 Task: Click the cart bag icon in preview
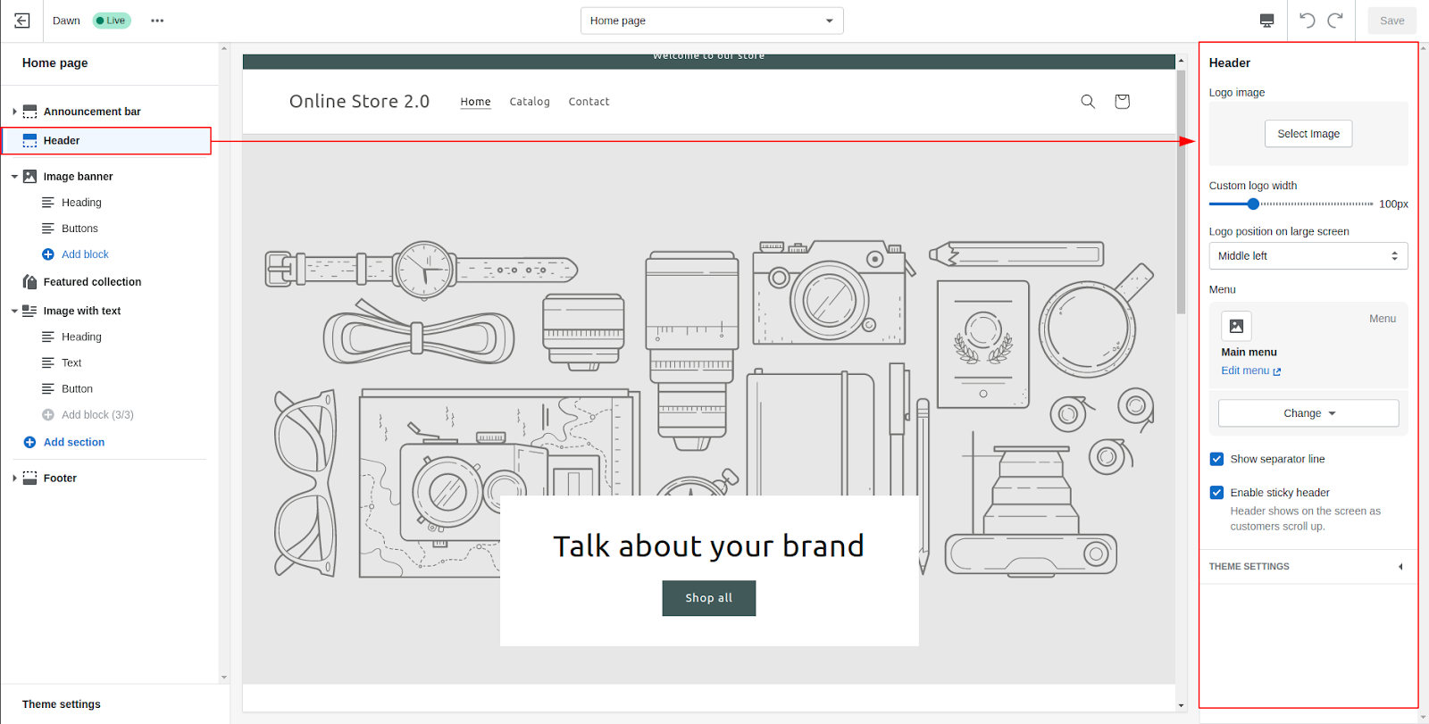[1122, 101]
